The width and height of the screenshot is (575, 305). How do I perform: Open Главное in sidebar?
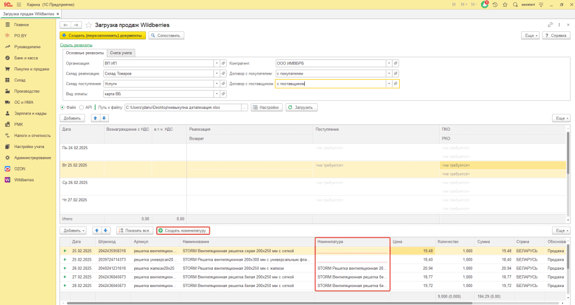21,25
